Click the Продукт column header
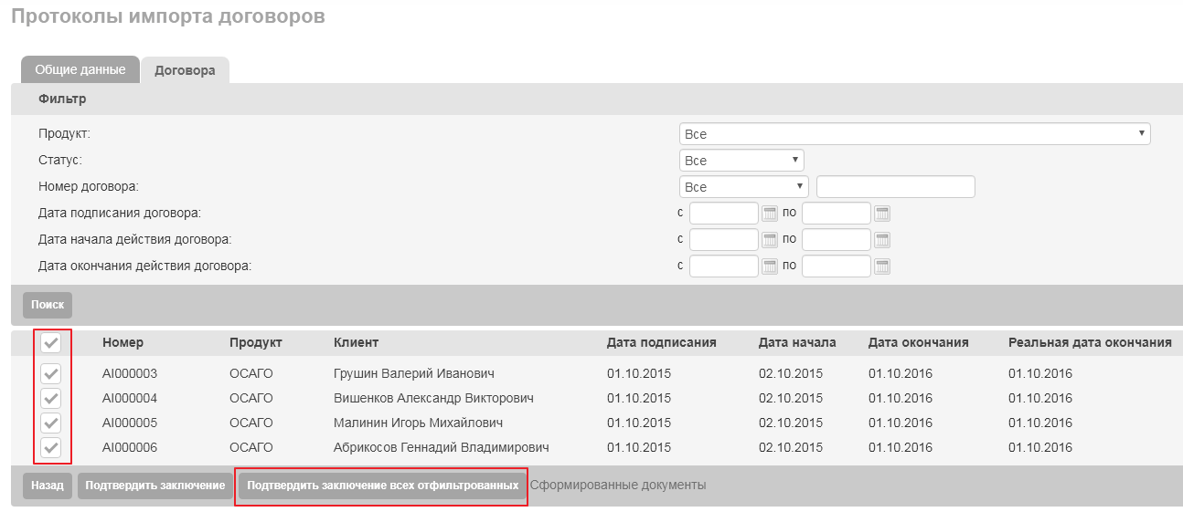Viewport: 1183px width, 512px height. click(x=256, y=342)
